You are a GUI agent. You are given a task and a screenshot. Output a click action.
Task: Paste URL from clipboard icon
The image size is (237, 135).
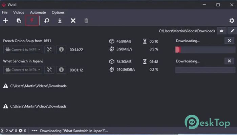tap(19, 21)
